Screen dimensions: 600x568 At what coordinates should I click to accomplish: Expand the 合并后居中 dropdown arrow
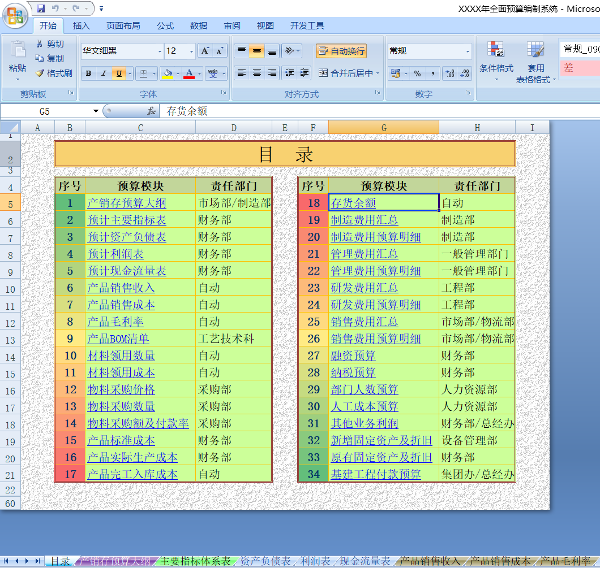pyautogui.click(x=378, y=73)
